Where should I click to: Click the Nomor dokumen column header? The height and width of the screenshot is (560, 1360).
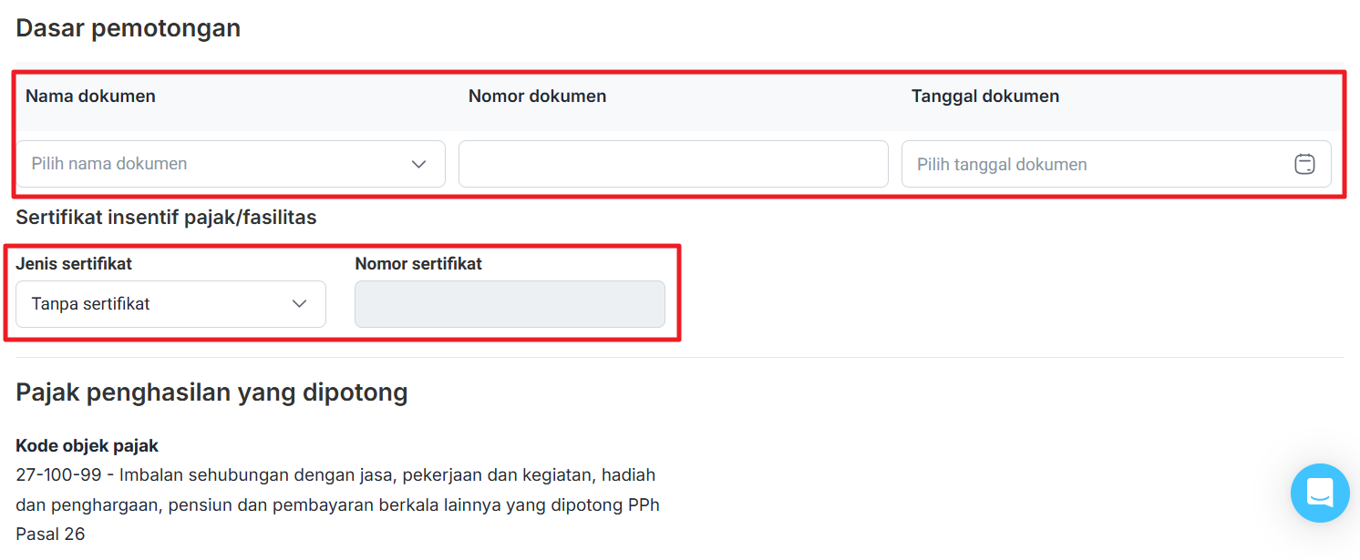pos(537,97)
